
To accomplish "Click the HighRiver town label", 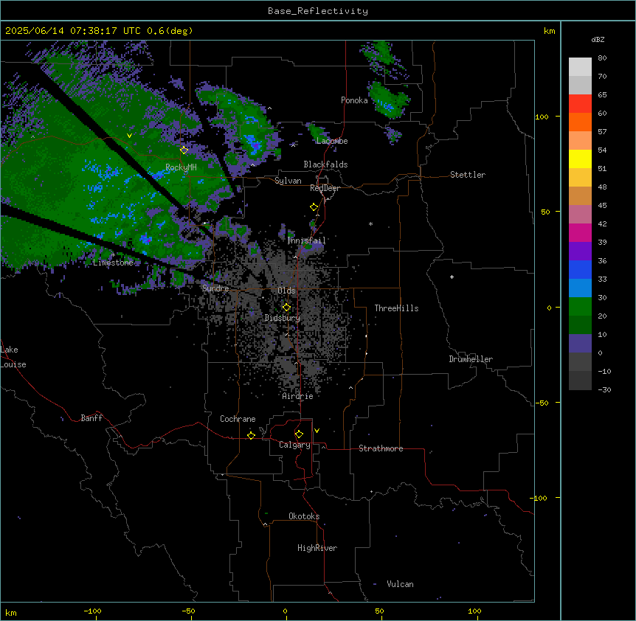I will coord(317,548).
